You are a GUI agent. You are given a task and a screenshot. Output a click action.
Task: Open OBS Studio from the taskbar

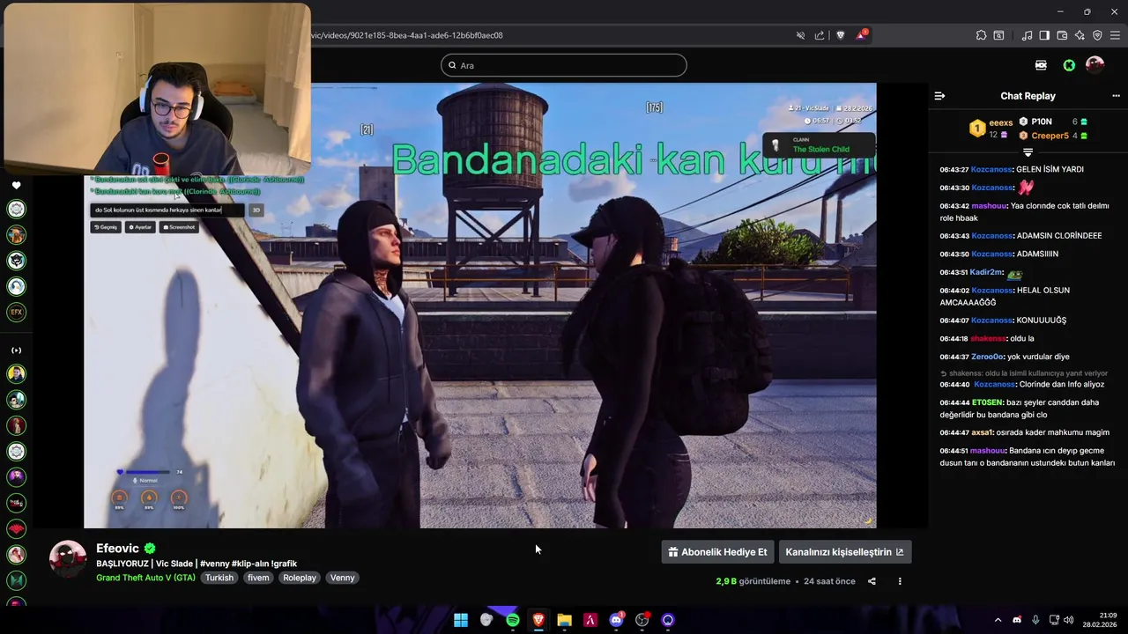(x=642, y=620)
